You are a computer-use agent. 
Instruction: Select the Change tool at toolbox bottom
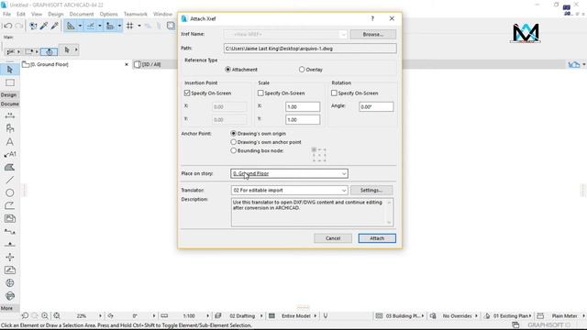[10, 296]
